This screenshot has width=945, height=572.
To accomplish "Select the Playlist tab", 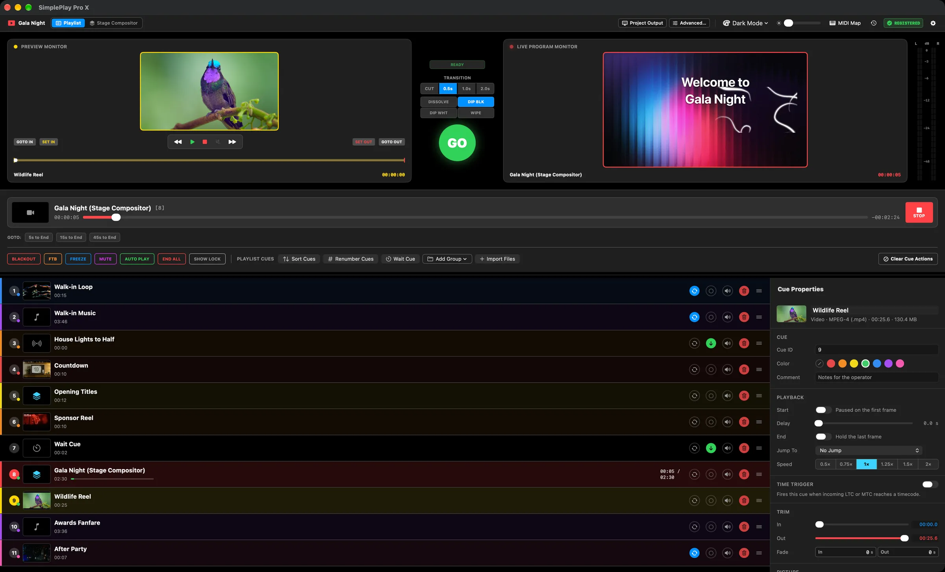I will click(x=68, y=23).
